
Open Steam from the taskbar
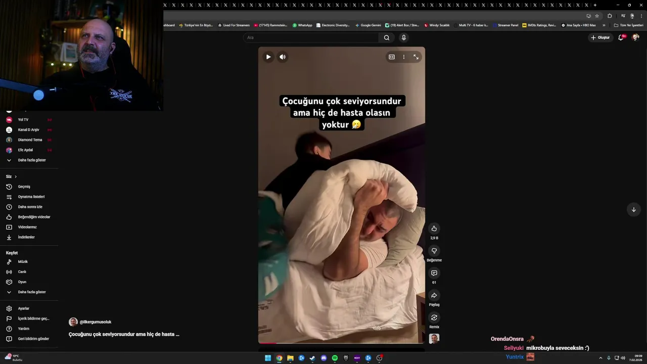coord(312,358)
